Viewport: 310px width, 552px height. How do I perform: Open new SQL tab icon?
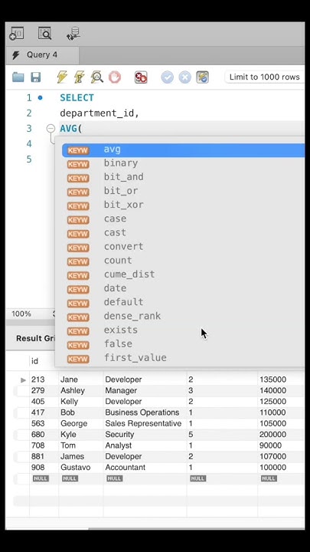[x=16, y=34]
